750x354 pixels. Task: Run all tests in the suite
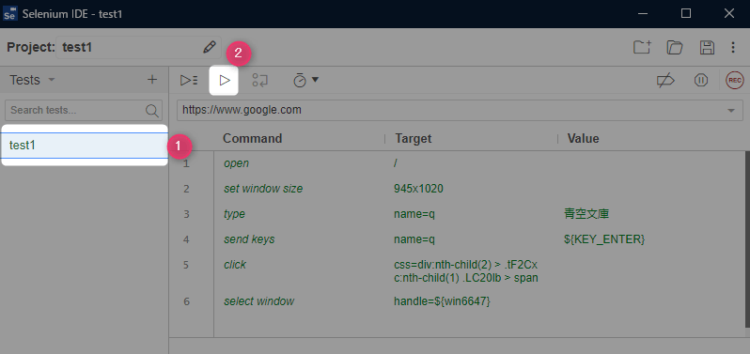189,80
